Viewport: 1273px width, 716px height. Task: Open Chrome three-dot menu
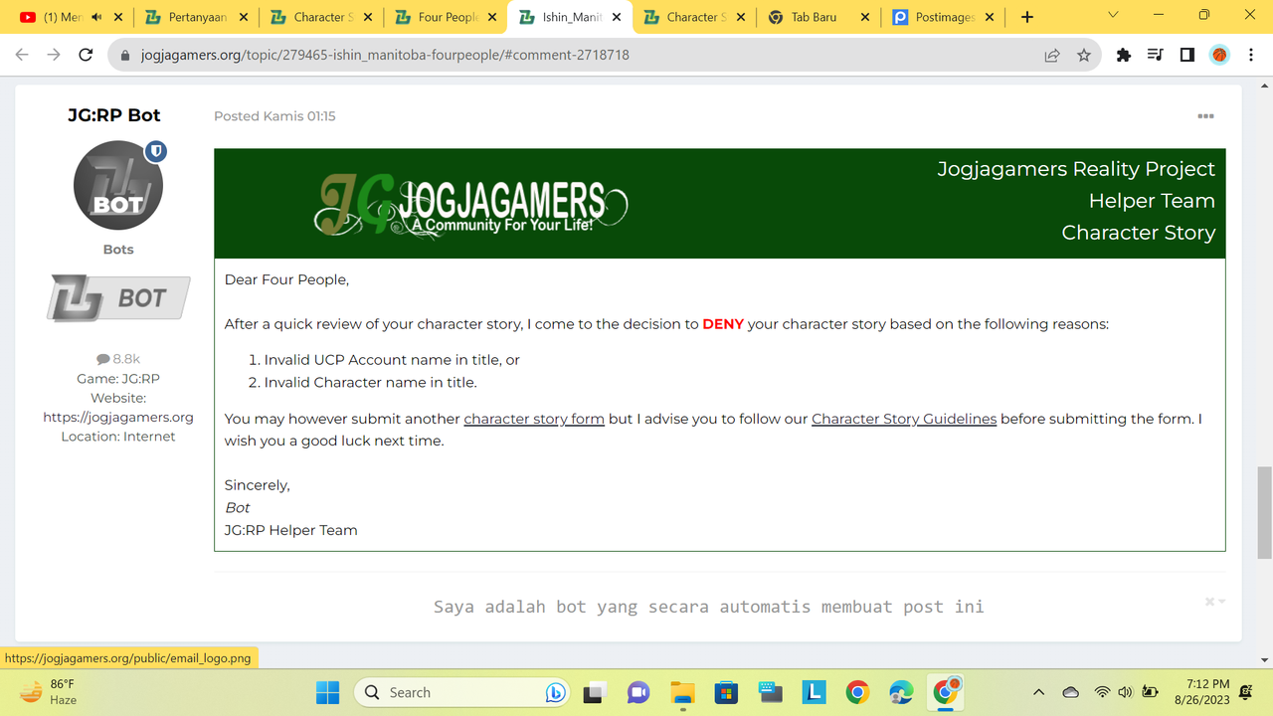pyautogui.click(x=1250, y=56)
